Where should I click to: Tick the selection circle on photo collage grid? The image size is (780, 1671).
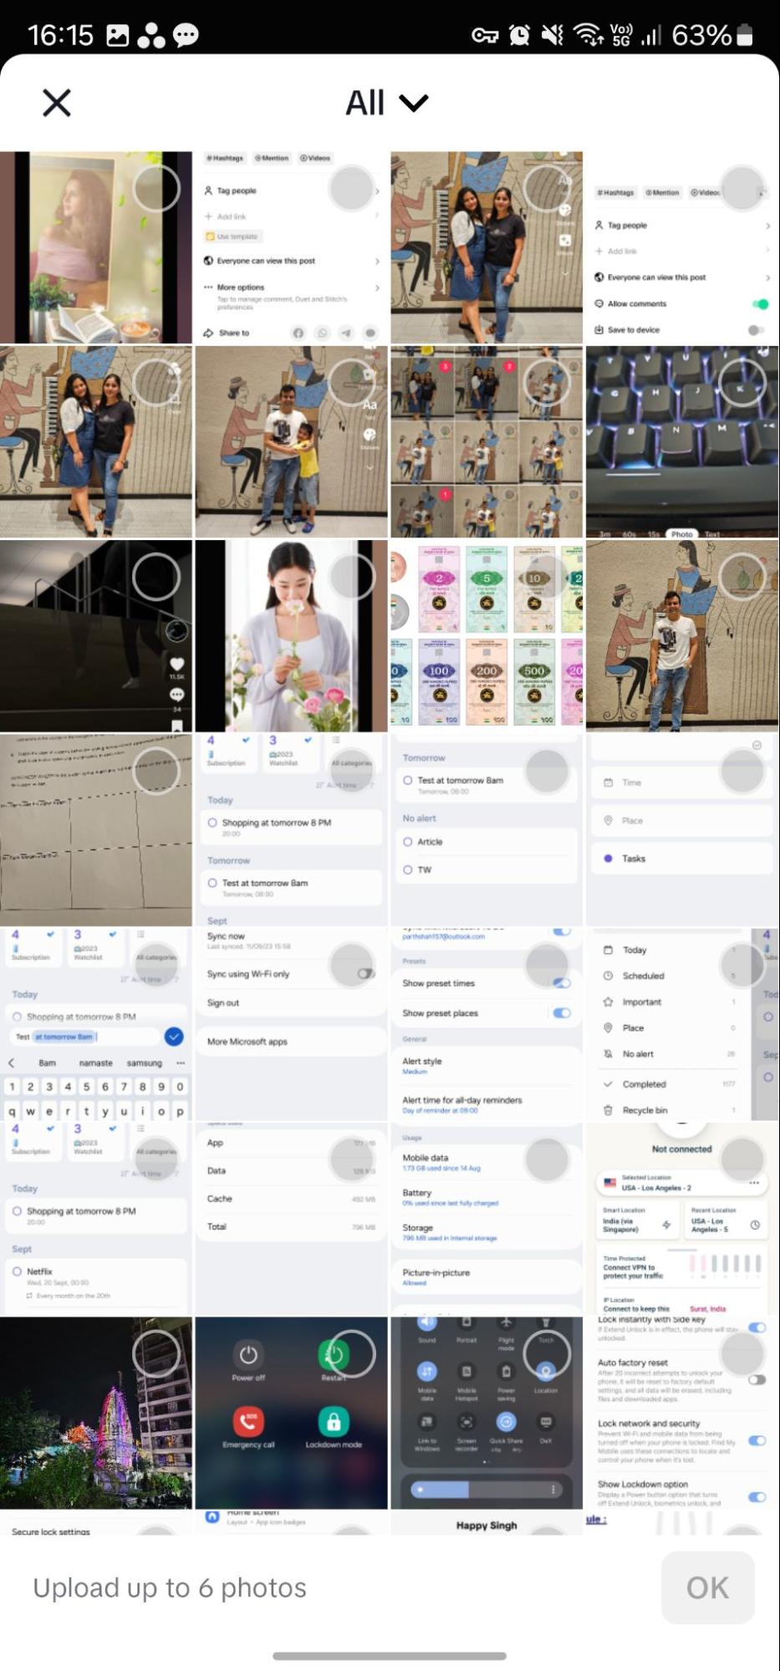pos(548,383)
